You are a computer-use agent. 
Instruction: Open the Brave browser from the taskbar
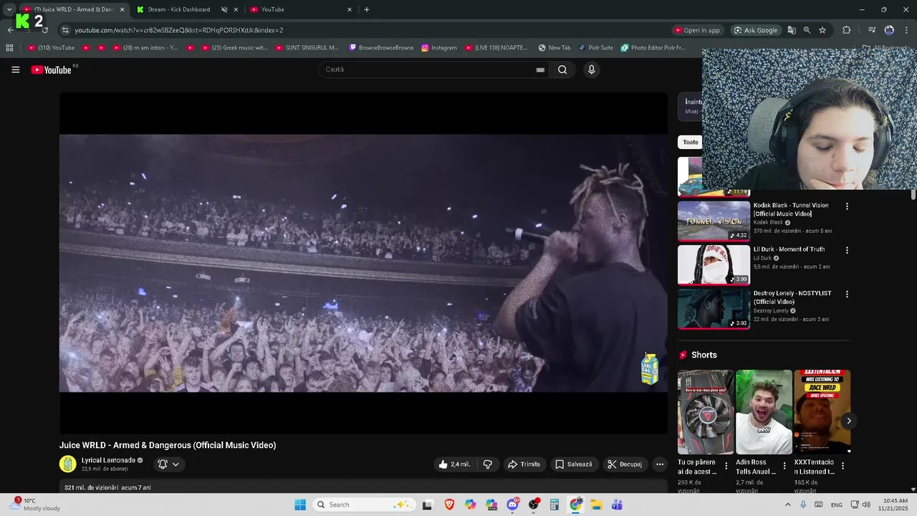[x=449, y=505]
